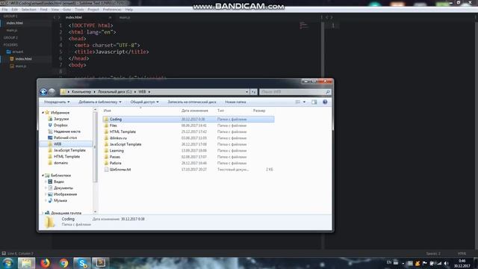Open the Общий доступ dropdown

point(144,102)
